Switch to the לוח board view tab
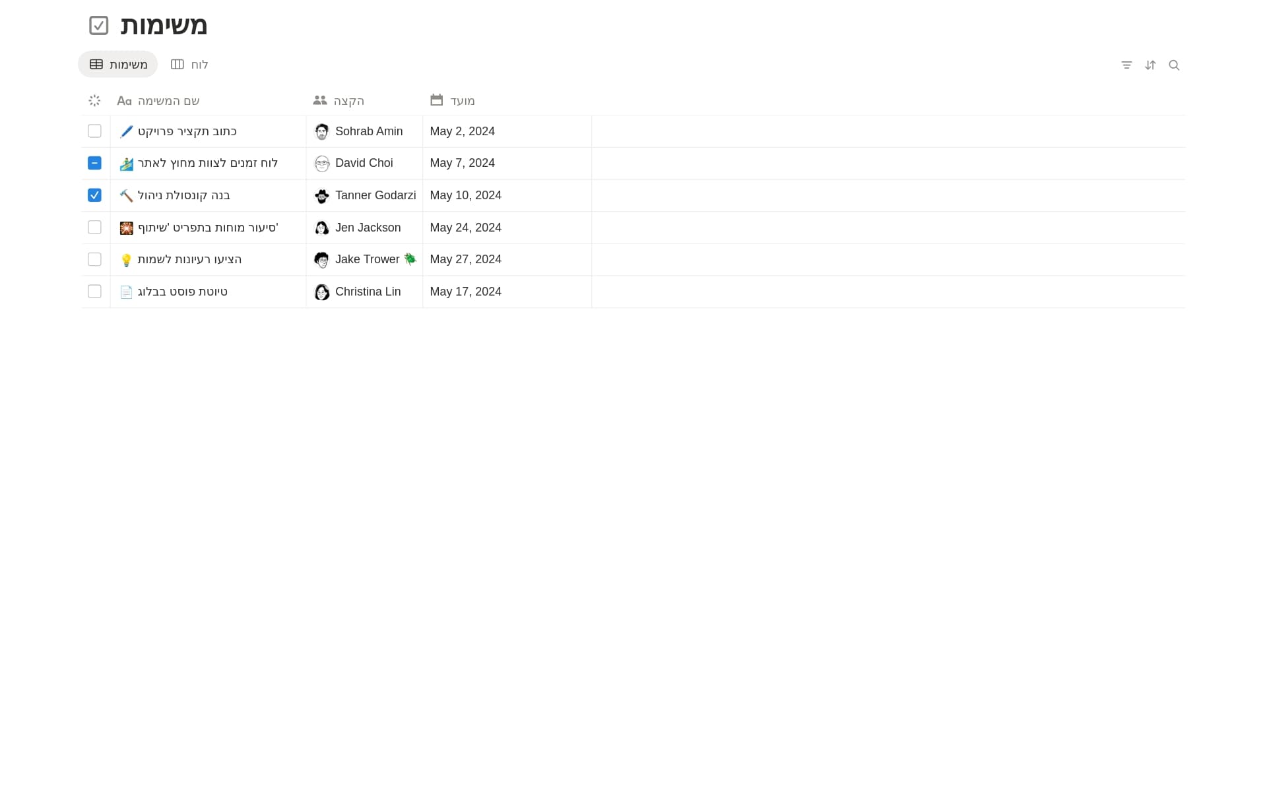Screen dimensions: 1267x791 [x=189, y=65]
